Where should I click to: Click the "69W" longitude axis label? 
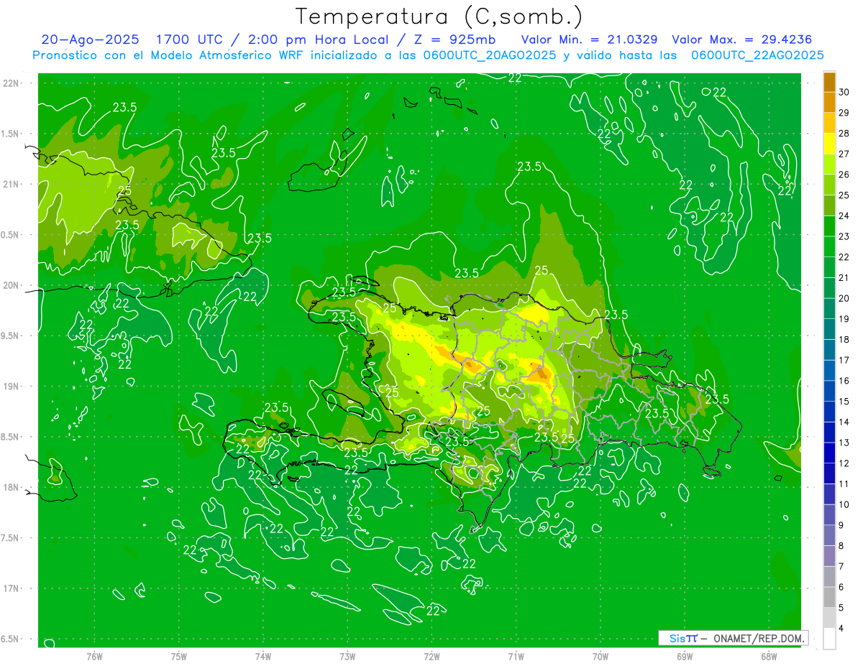point(685,657)
